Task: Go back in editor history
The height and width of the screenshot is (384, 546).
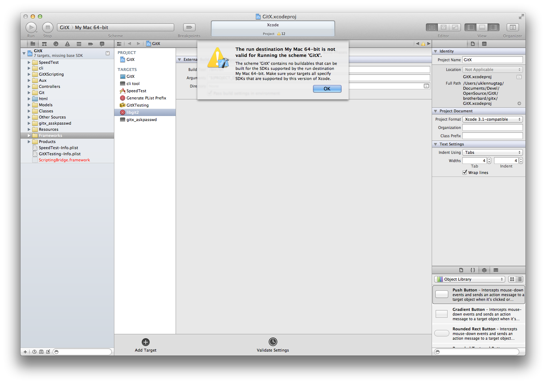Action: click(x=129, y=44)
